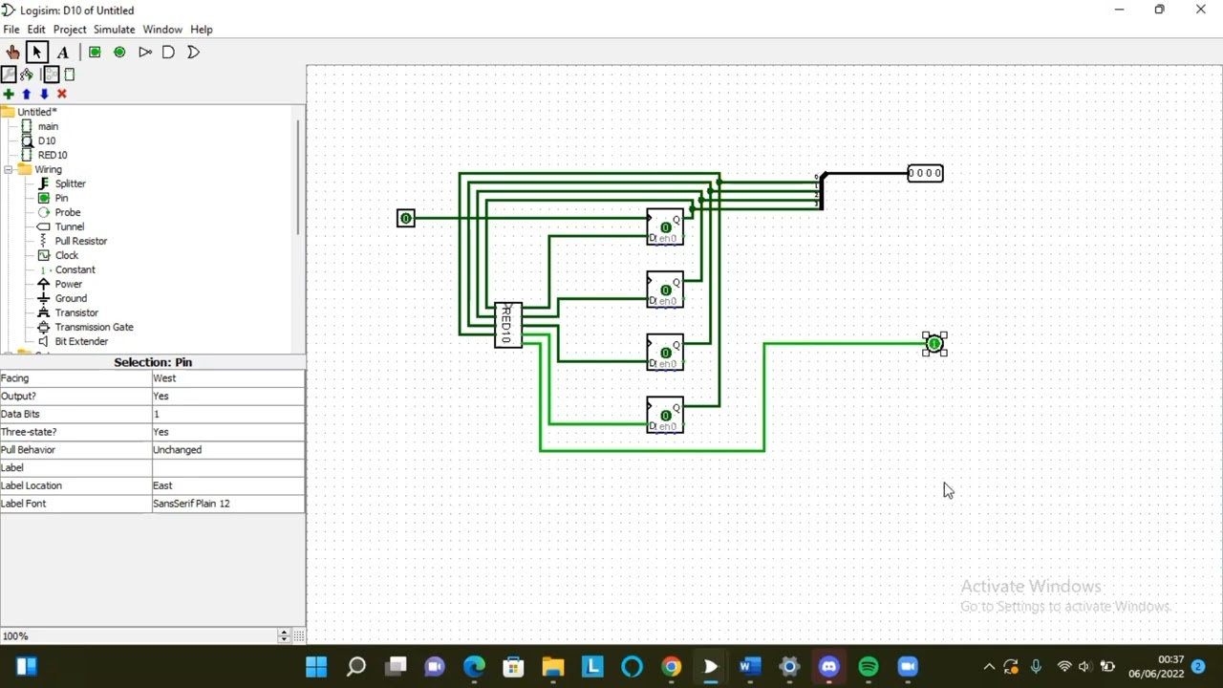Collapse the Wiring library folder
Viewport: 1223px width, 688px height.
click(x=8, y=169)
